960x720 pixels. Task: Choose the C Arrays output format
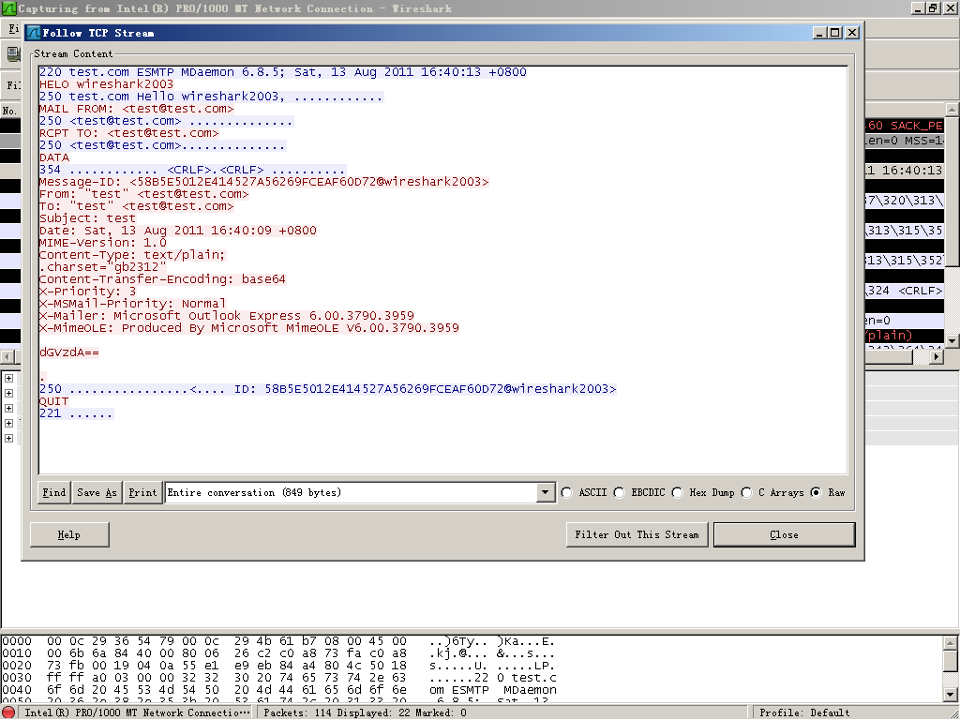747,493
